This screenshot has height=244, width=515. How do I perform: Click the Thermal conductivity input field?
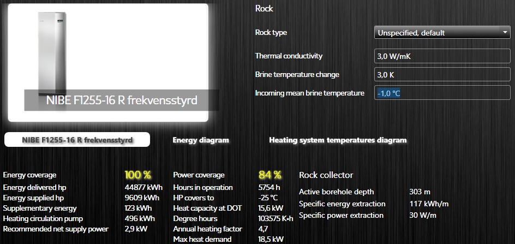click(x=442, y=56)
